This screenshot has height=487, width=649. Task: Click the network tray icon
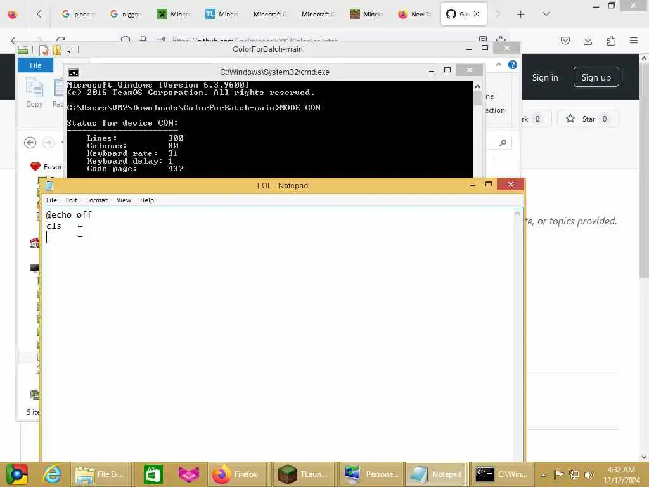tap(574, 474)
